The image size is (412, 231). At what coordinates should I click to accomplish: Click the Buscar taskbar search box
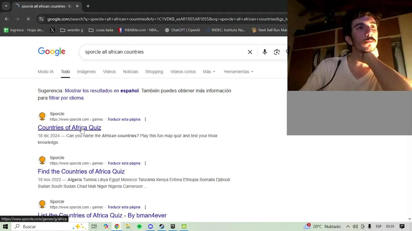(x=50, y=227)
